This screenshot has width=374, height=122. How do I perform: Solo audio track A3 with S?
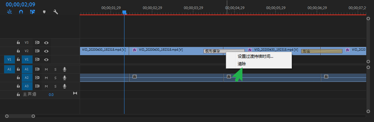(x=55, y=86)
